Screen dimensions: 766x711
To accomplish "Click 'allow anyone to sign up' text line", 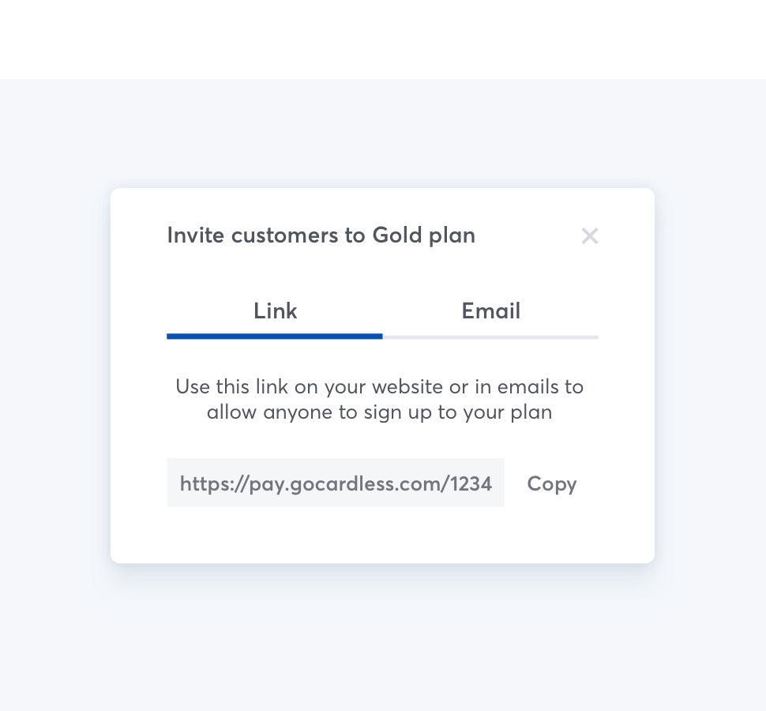I will tap(379, 412).
